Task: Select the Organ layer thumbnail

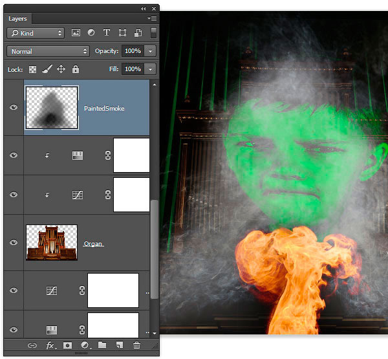Action: click(x=52, y=243)
